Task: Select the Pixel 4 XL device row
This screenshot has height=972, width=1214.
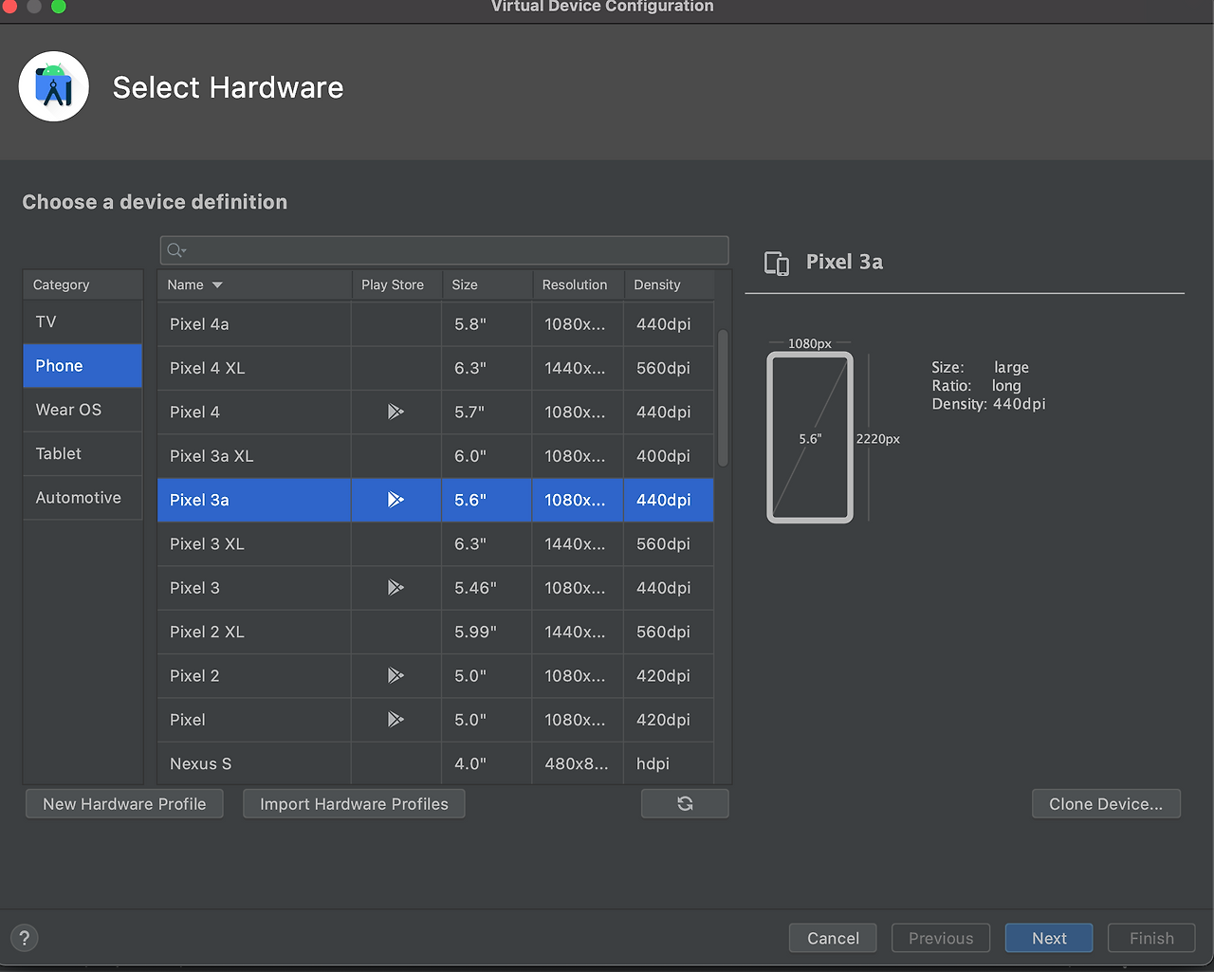Action: coord(435,368)
